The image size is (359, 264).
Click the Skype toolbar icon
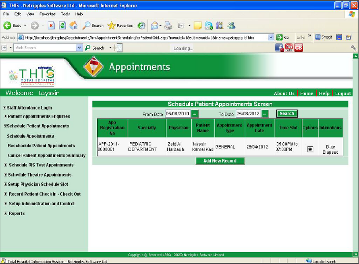tap(209, 25)
